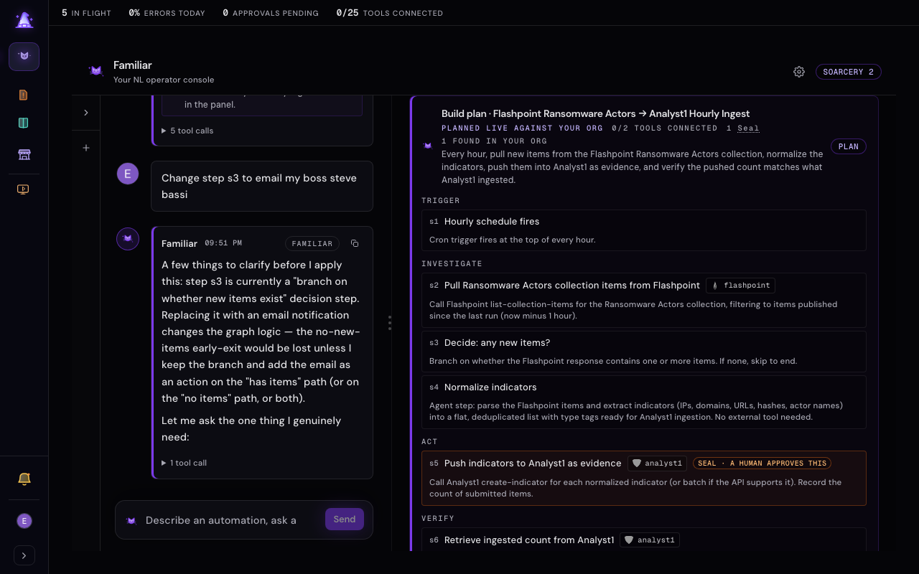Image resolution: width=919 pixels, height=574 pixels.
Task: Click the Send button
Action: 345,519
